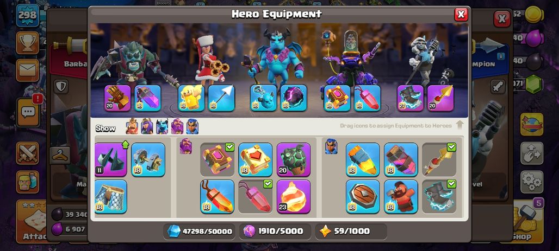Filter equipment by Archer Queen
This screenshot has height=251, width=559.
147,126
